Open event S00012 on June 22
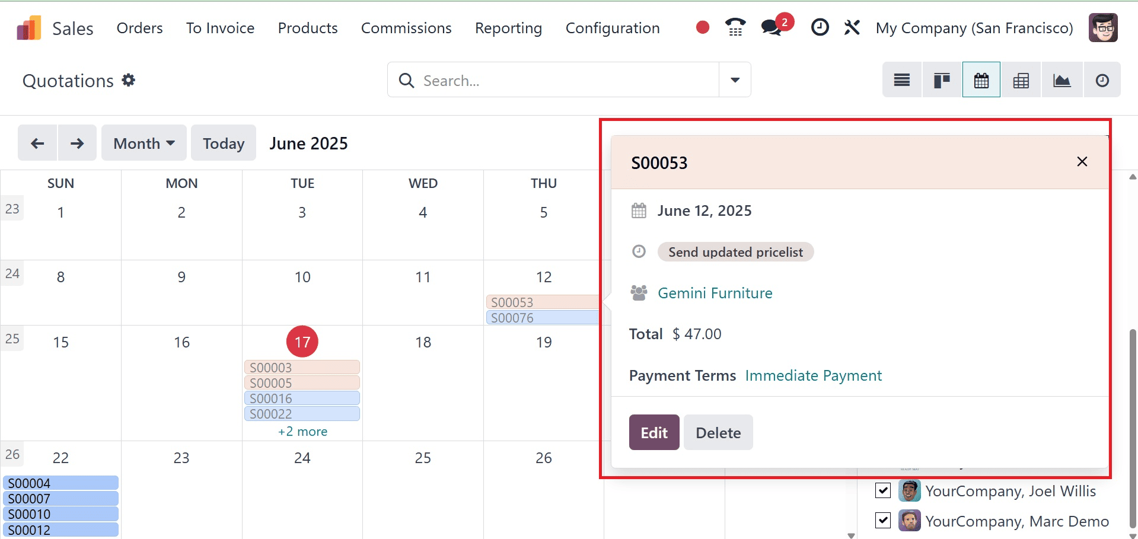Image resolution: width=1138 pixels, height=539 pixels. pos(60,530)
